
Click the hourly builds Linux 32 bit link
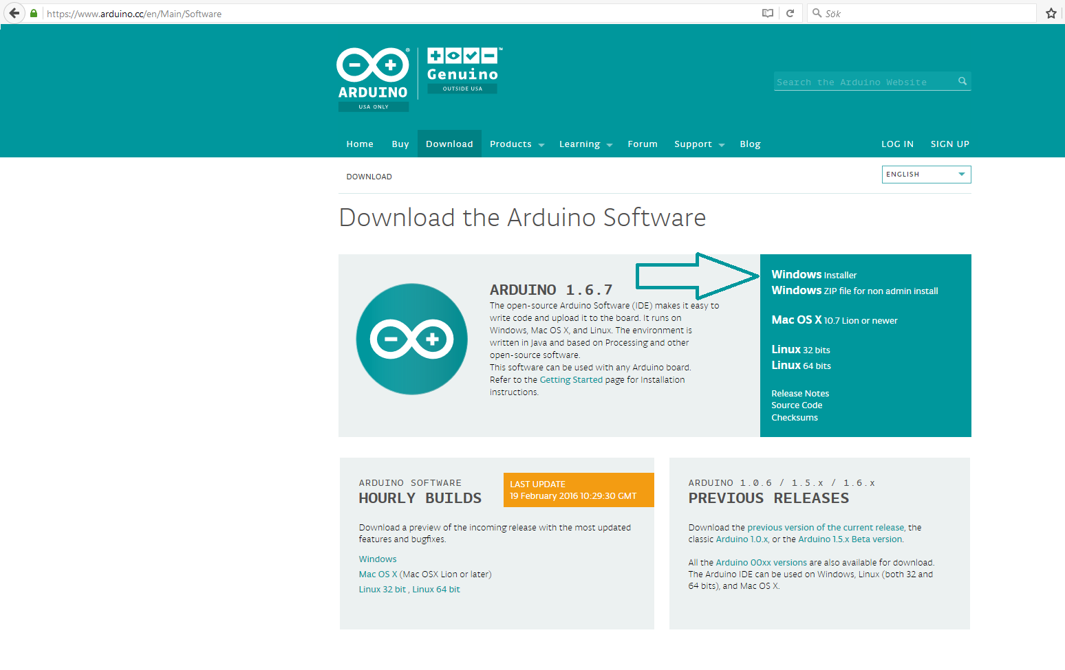coord(383,590)
